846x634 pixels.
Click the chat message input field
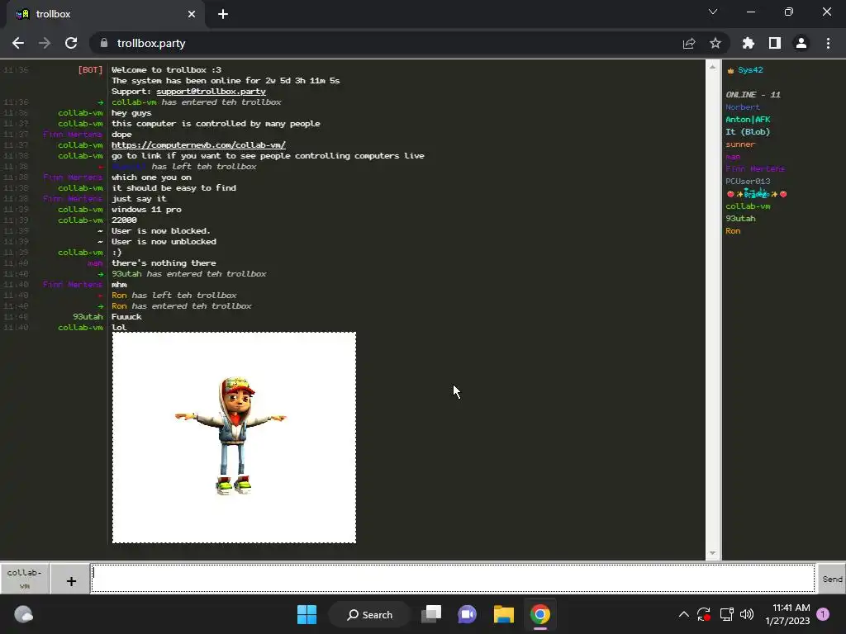point(453,578)
